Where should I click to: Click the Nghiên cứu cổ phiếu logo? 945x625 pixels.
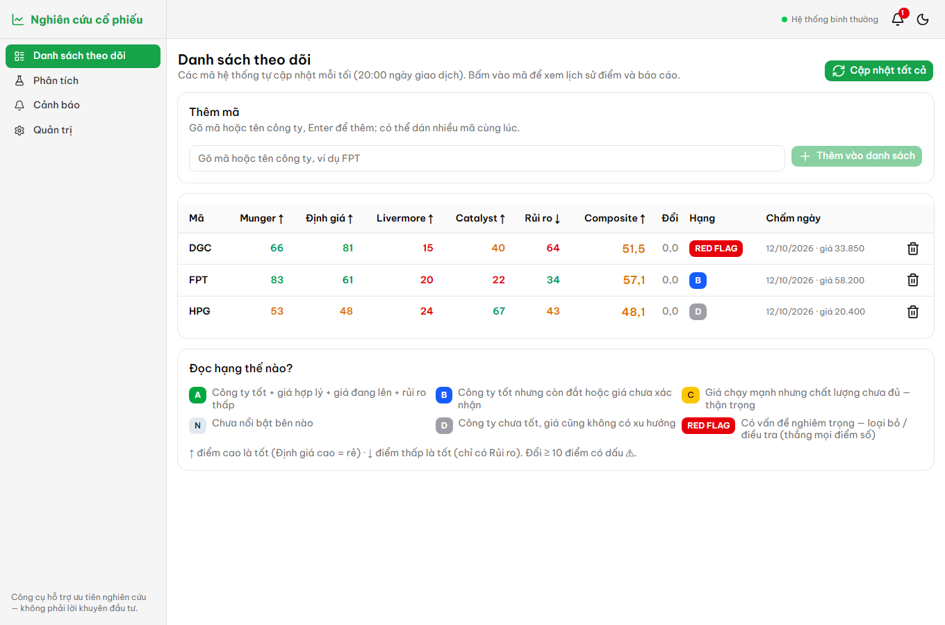[x=77, y=19]
